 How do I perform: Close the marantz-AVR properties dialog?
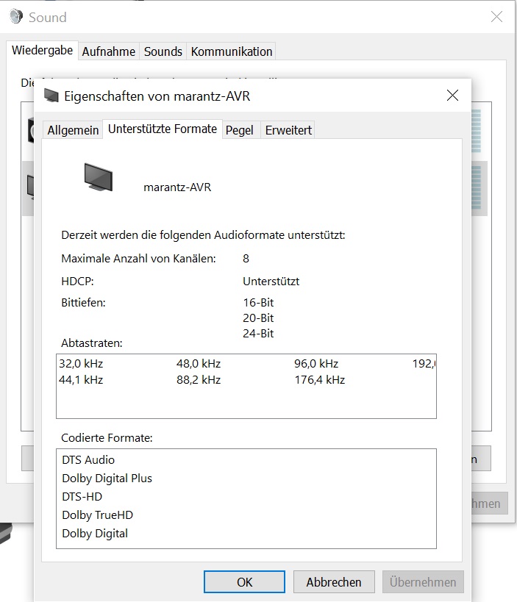(452, 96)
